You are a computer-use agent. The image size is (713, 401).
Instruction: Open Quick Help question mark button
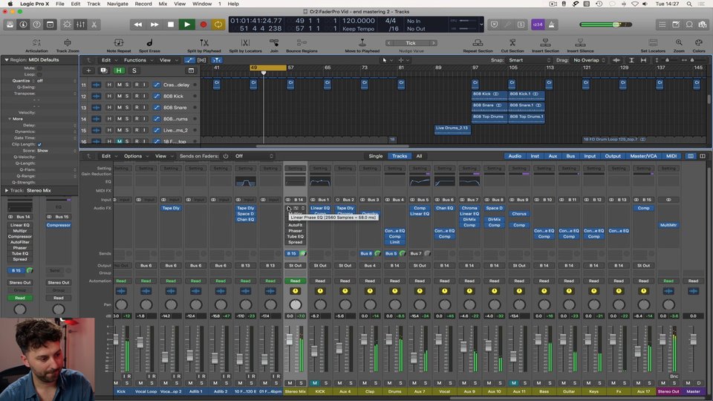click(36, 25)
